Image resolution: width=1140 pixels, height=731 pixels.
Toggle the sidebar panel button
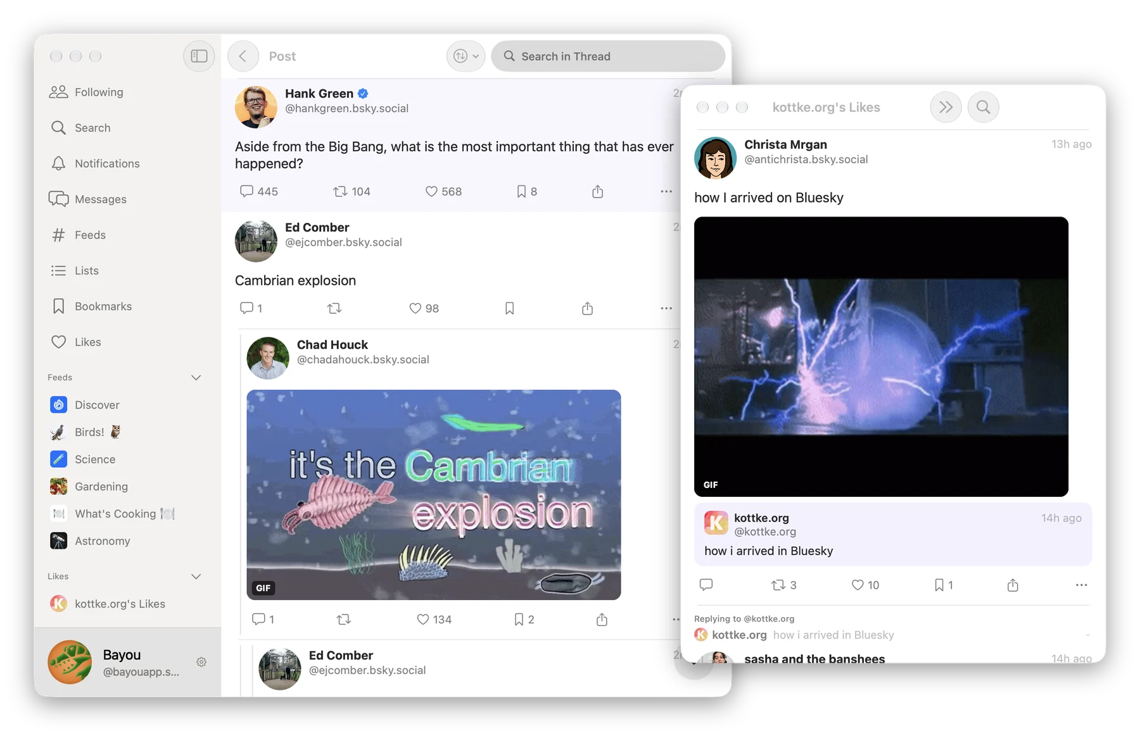[x=199, y=56]
